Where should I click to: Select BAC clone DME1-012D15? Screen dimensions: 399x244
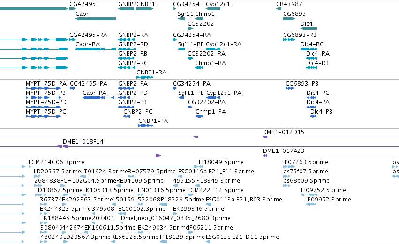pyautogui.click(x=283, y=132)
